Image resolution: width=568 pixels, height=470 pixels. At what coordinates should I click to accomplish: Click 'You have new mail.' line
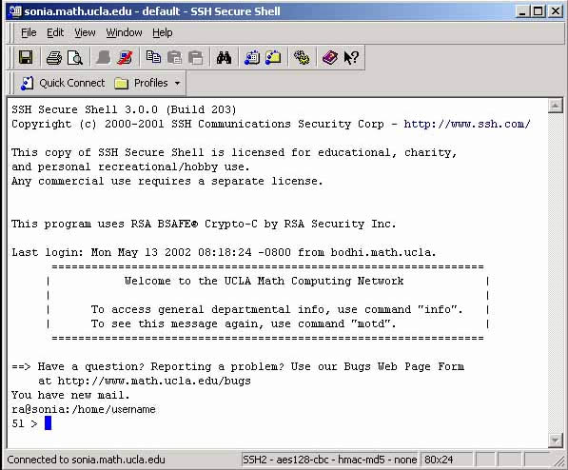pos(70,395)
